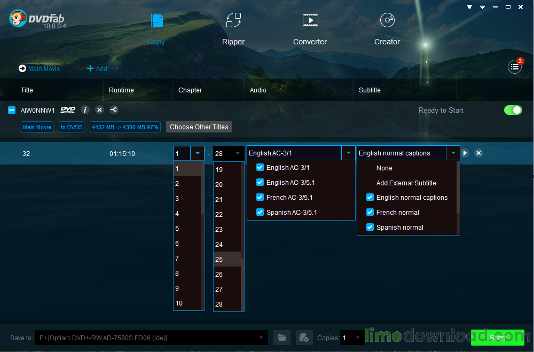534x352 pixels.
Task: Choose ISO image output icon
Action: point(304,338)
